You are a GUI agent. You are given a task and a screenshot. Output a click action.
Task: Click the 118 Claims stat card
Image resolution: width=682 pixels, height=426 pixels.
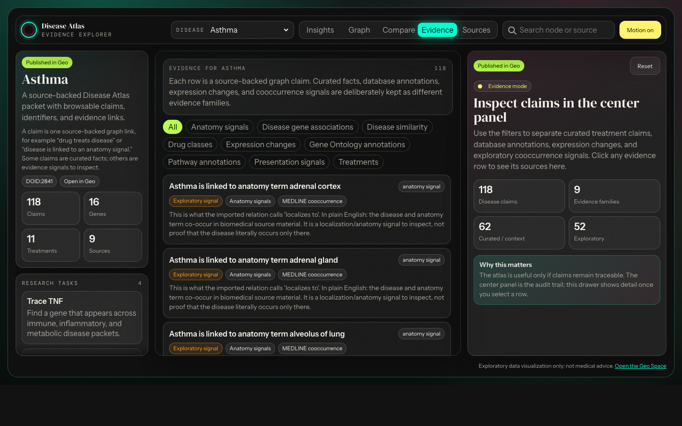51,208
